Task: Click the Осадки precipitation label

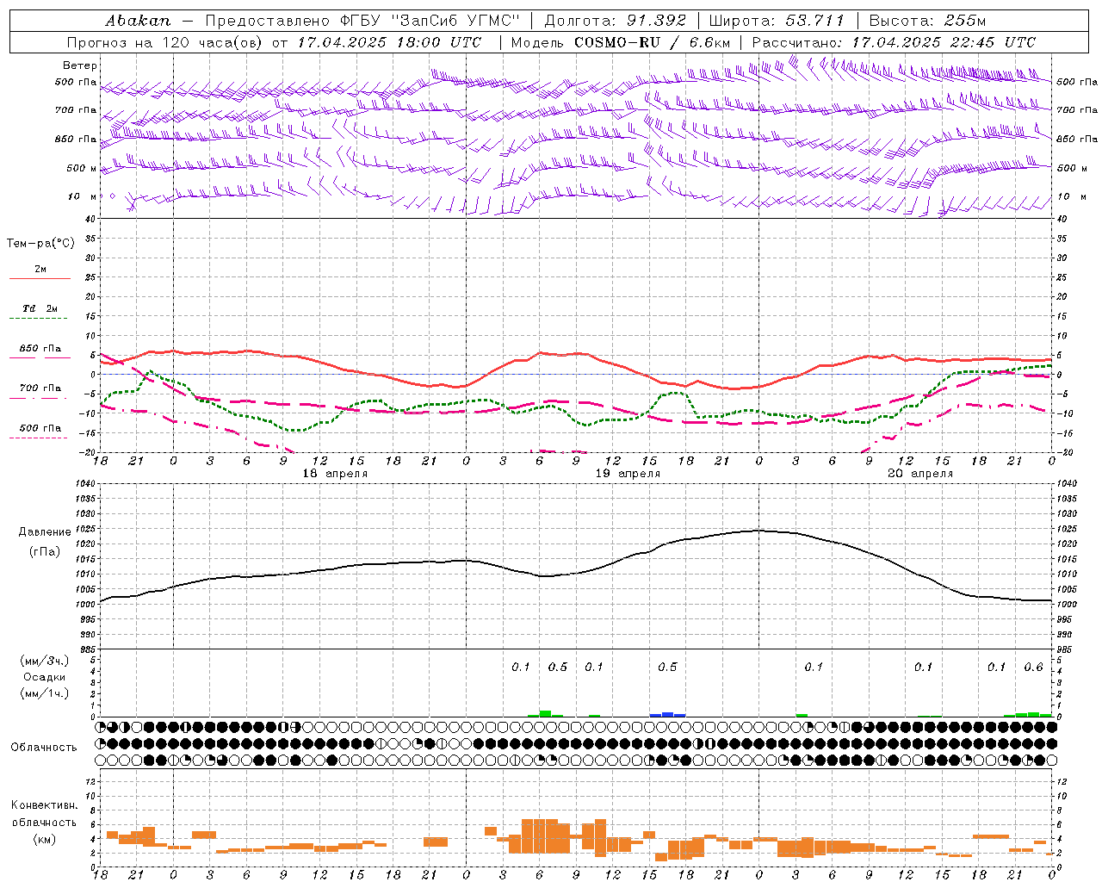Action: pyautogui.click(x=44, y=677)
